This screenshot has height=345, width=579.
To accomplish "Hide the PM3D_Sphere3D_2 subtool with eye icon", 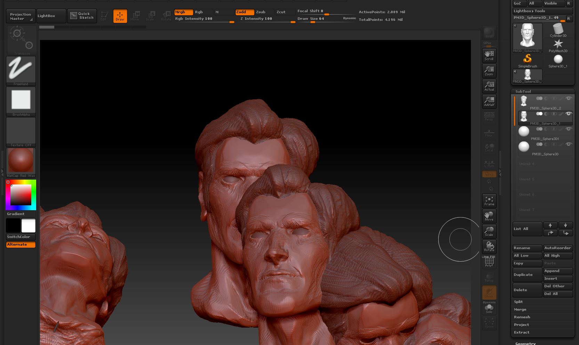I will pos(569,98).
